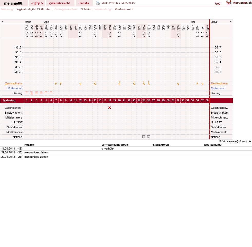The image size is (252, 247).
Task: Click cervical mucus 'S' on cycle day 37
Action: click(202, 84)
